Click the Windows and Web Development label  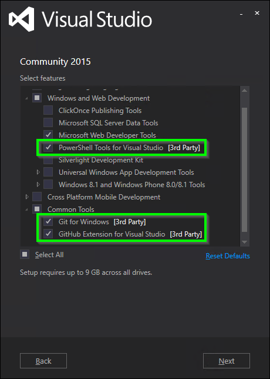click(x=99, y=98)
